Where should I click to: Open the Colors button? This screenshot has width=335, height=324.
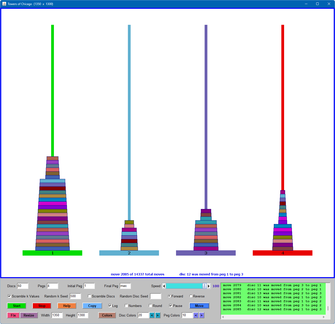tap(107, 315)
